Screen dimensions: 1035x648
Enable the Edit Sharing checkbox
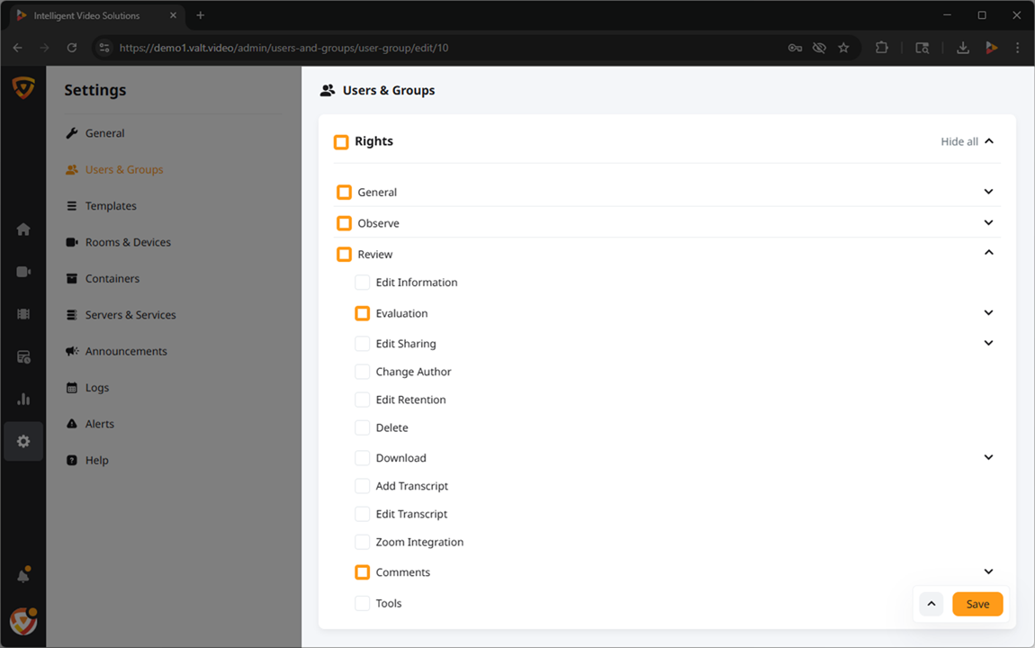(x=363, y=344)
